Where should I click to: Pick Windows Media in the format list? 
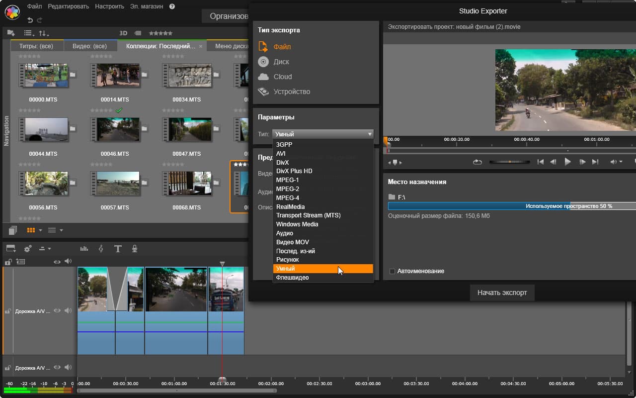[x=297, y=224]
